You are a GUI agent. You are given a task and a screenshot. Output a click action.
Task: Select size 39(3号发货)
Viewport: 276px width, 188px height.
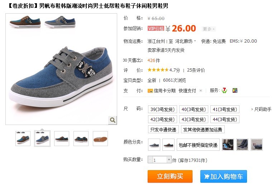click(x=162, y=109)
